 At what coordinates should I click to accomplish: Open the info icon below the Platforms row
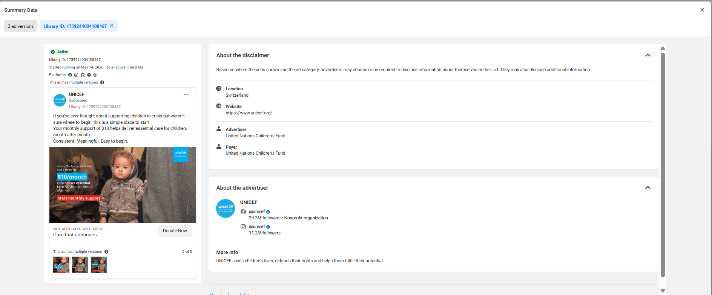[x=102, y=82]
